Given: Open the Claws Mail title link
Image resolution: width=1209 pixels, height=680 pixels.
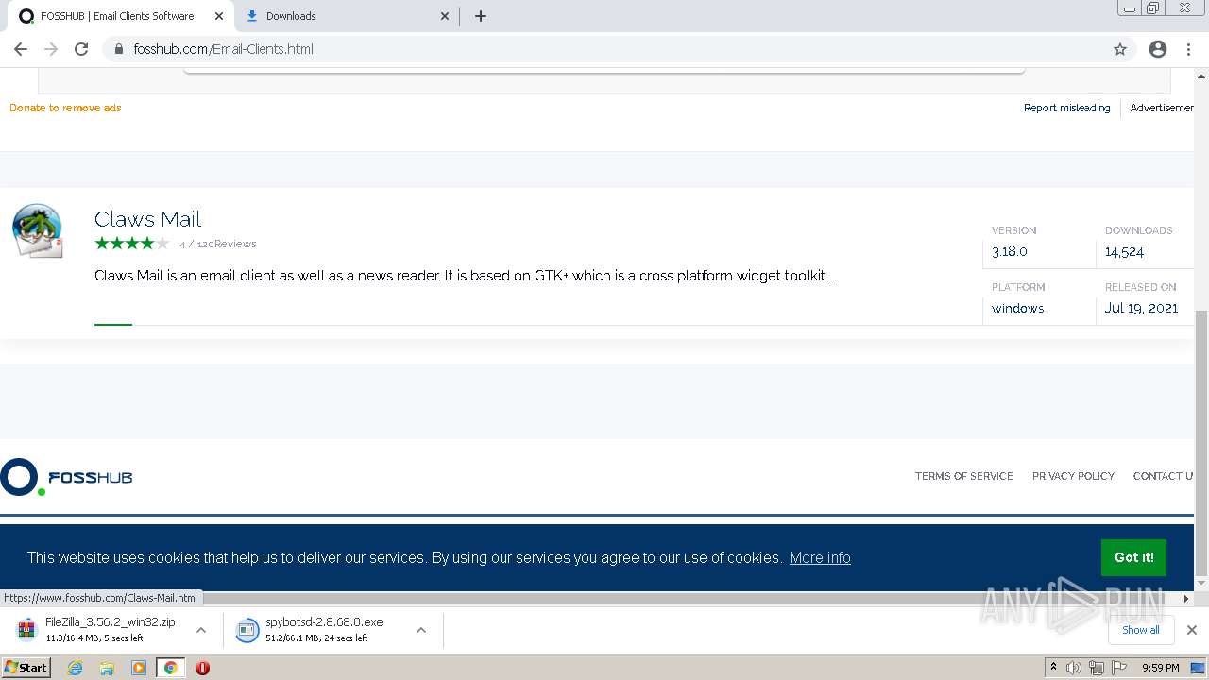Looking at the screenshot, I should (x=148, y=219).
